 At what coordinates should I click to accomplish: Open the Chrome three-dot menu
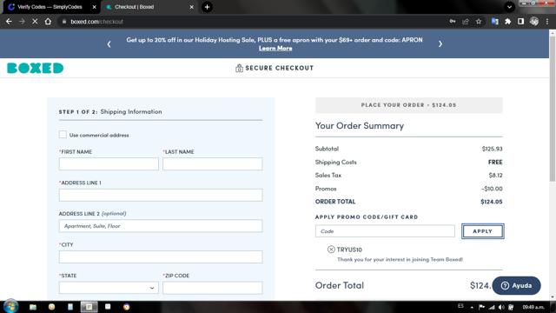pos(547,22)
